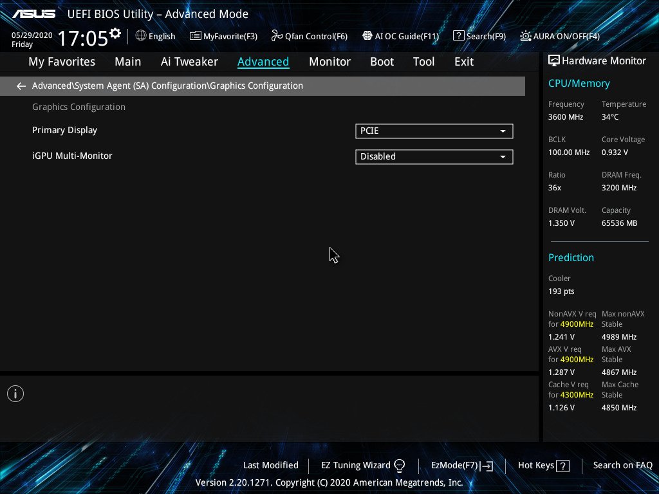The width and height of the screenshot is (659, 494).
Task: Switch to the Tool tab
Action: coord(423,62)
